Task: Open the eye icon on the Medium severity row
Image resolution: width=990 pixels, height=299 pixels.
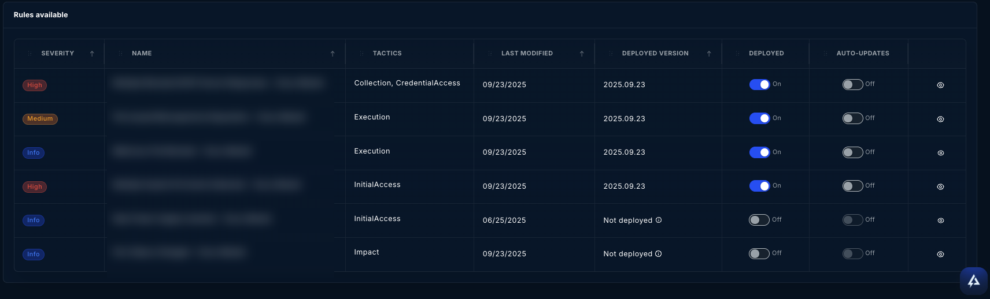Action: tap(940, 119)
